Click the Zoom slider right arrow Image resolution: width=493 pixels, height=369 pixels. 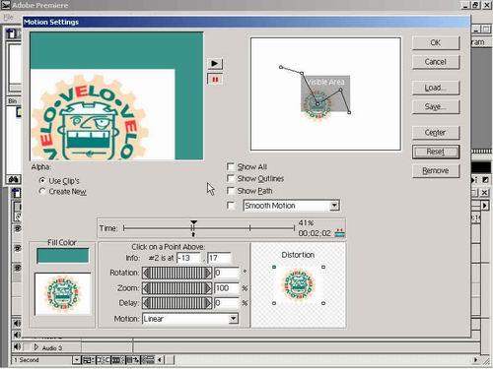pos(208,288)
